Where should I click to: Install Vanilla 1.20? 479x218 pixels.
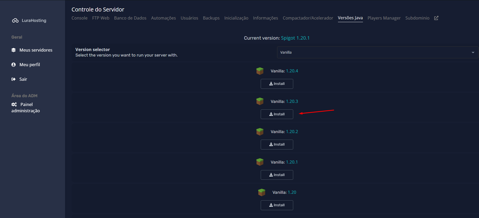pyautogui.click(x=277, y=205)
